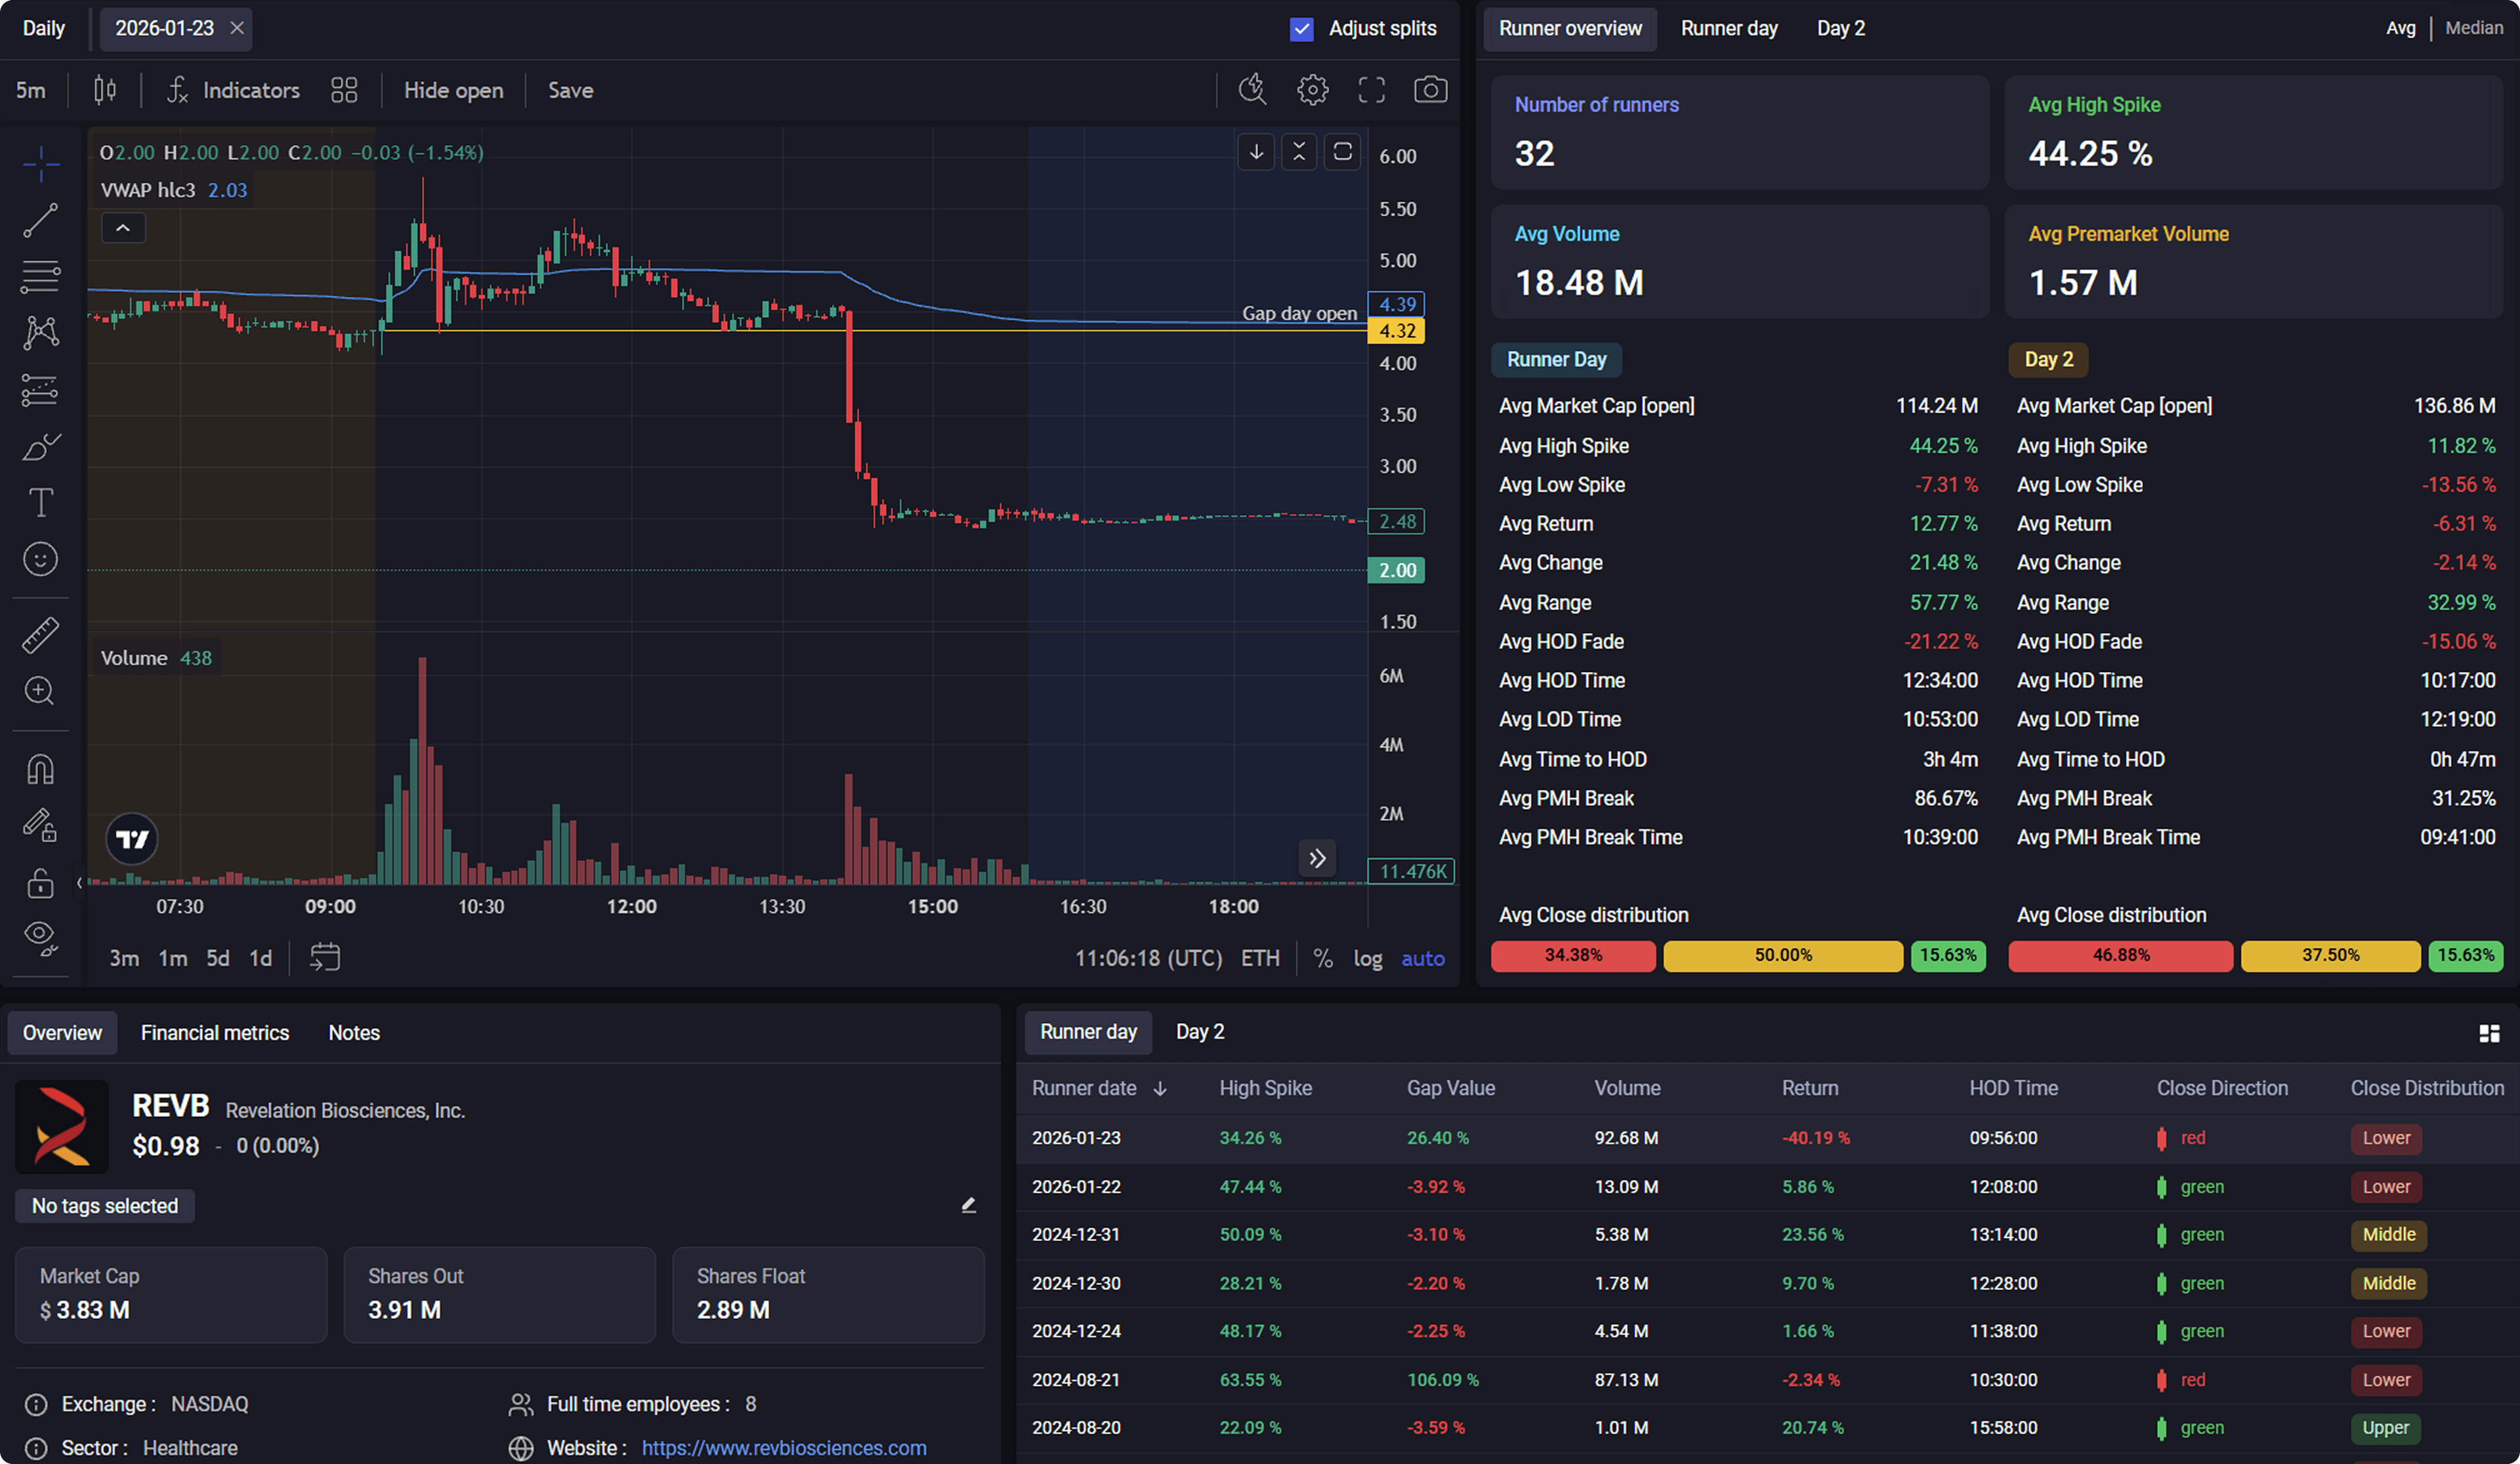The height and width of the screenshot is (1464, 2520).
Task: Open the 5m interval dropdown
Action: [x=31, y=90]
